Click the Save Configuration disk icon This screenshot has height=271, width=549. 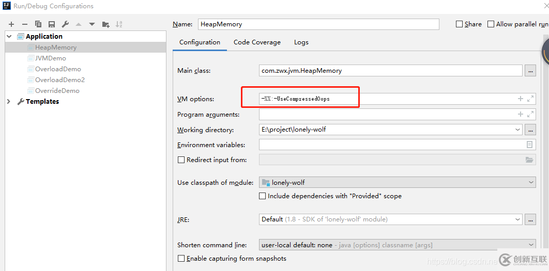(x=52, y=24)
